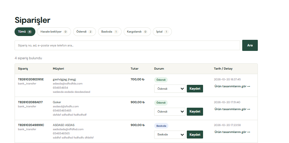
Task: Click the Baskıda status badge
Action: coord(161,126)
